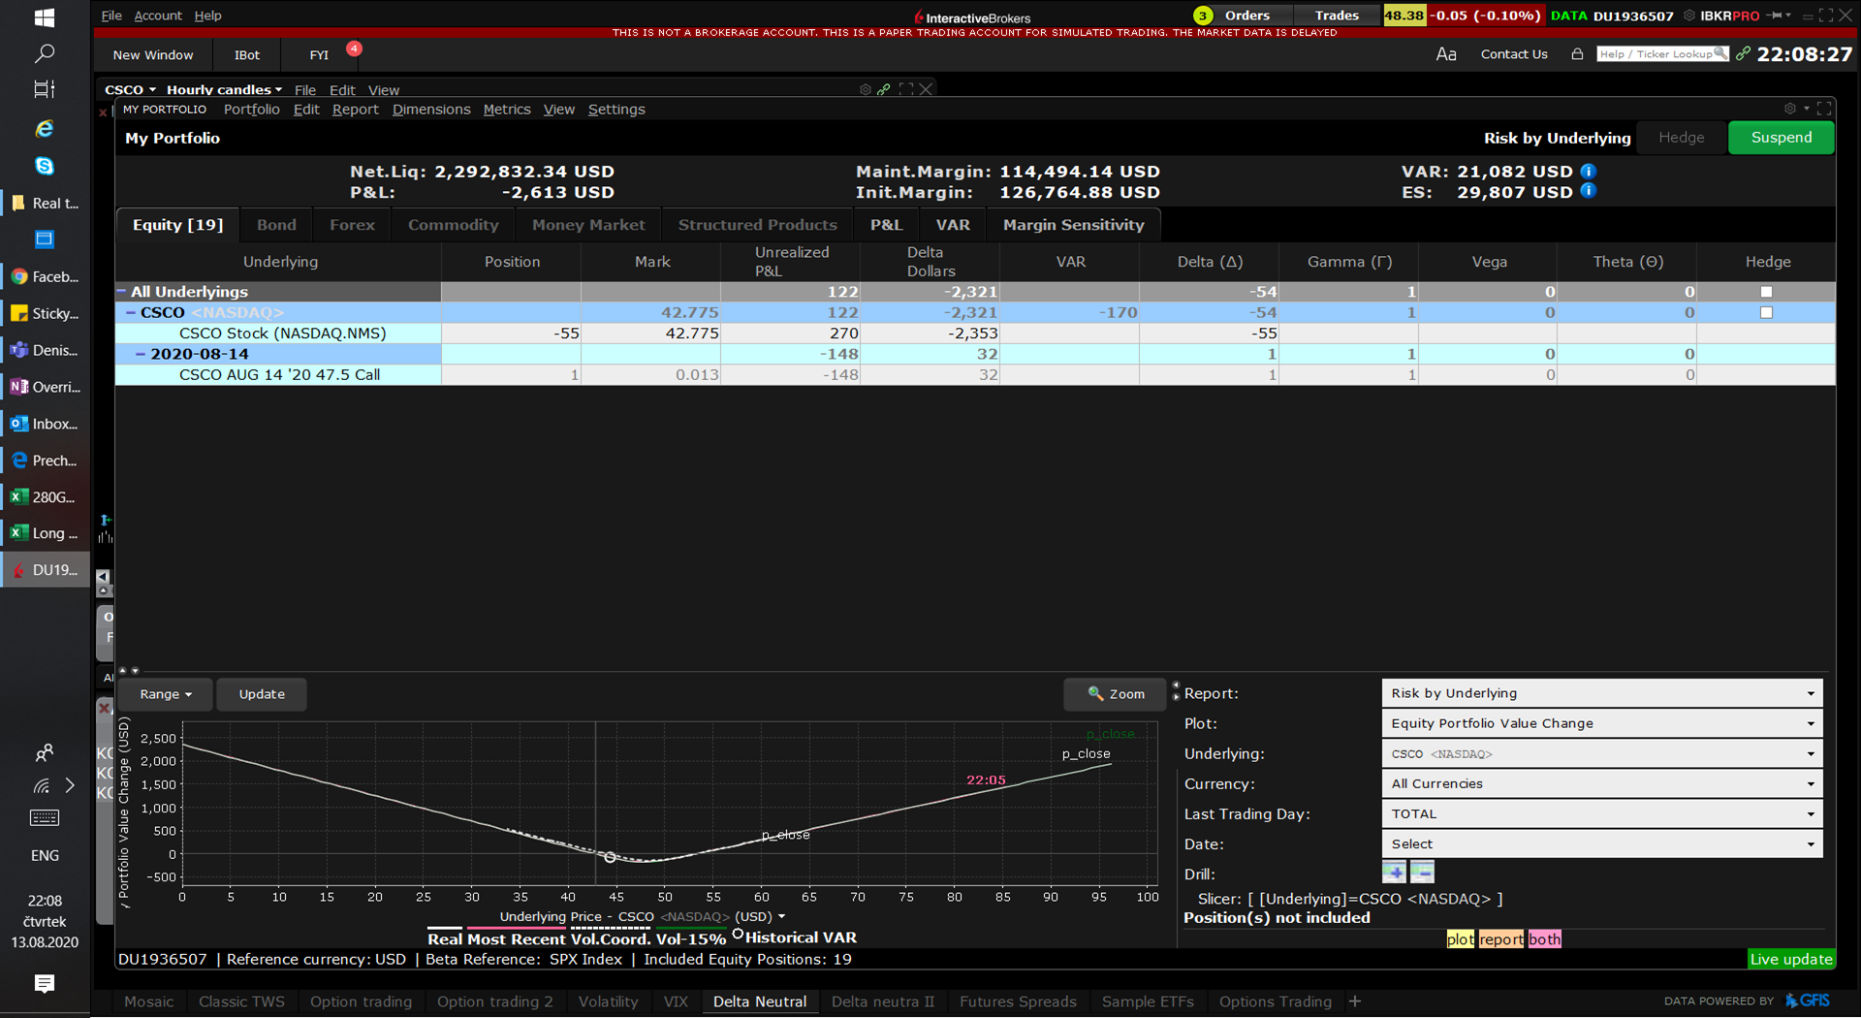Open OneNote taskbar item
This screenshot has width=1861, height=1018.
pyautogui.click(x=46, y=387)
